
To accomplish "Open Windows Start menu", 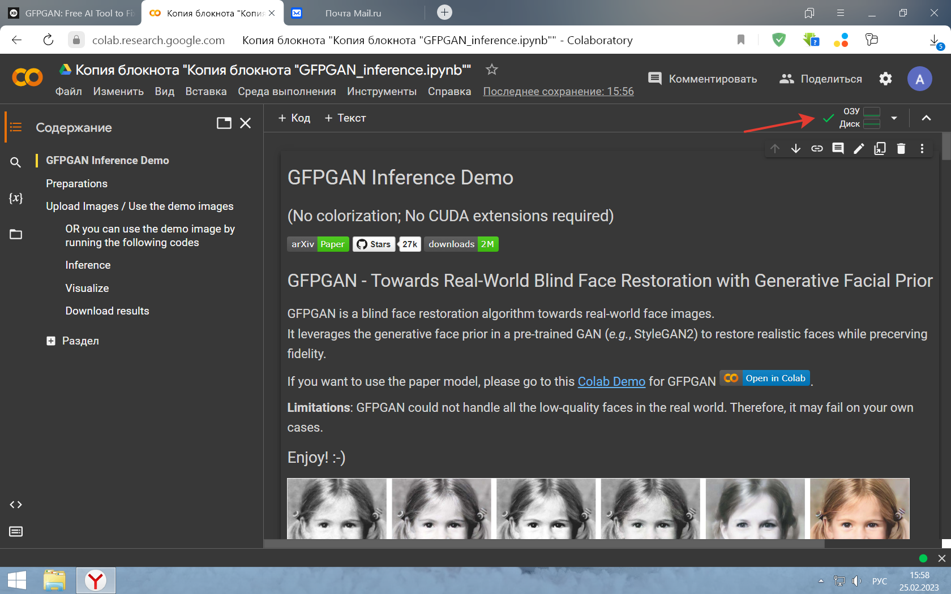I will (x=17, y=580).
